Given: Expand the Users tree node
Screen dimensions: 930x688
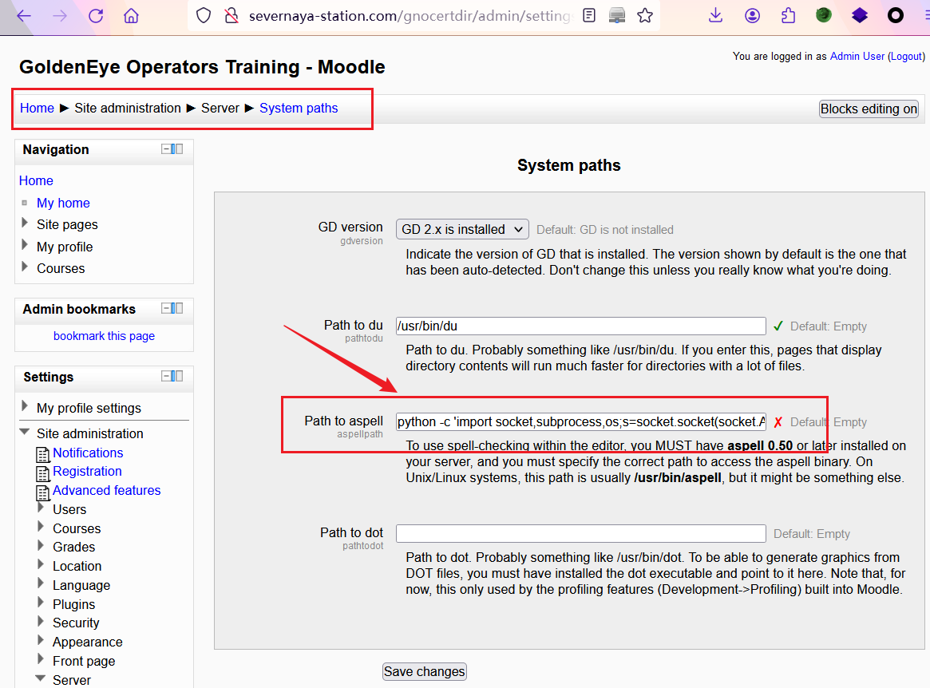Looking at the screenshot, I should pyautogui.click(x=42, y=508).
